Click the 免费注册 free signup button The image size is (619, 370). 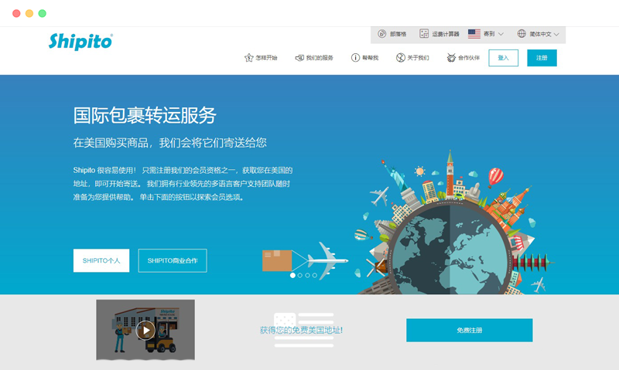point(470,330)
